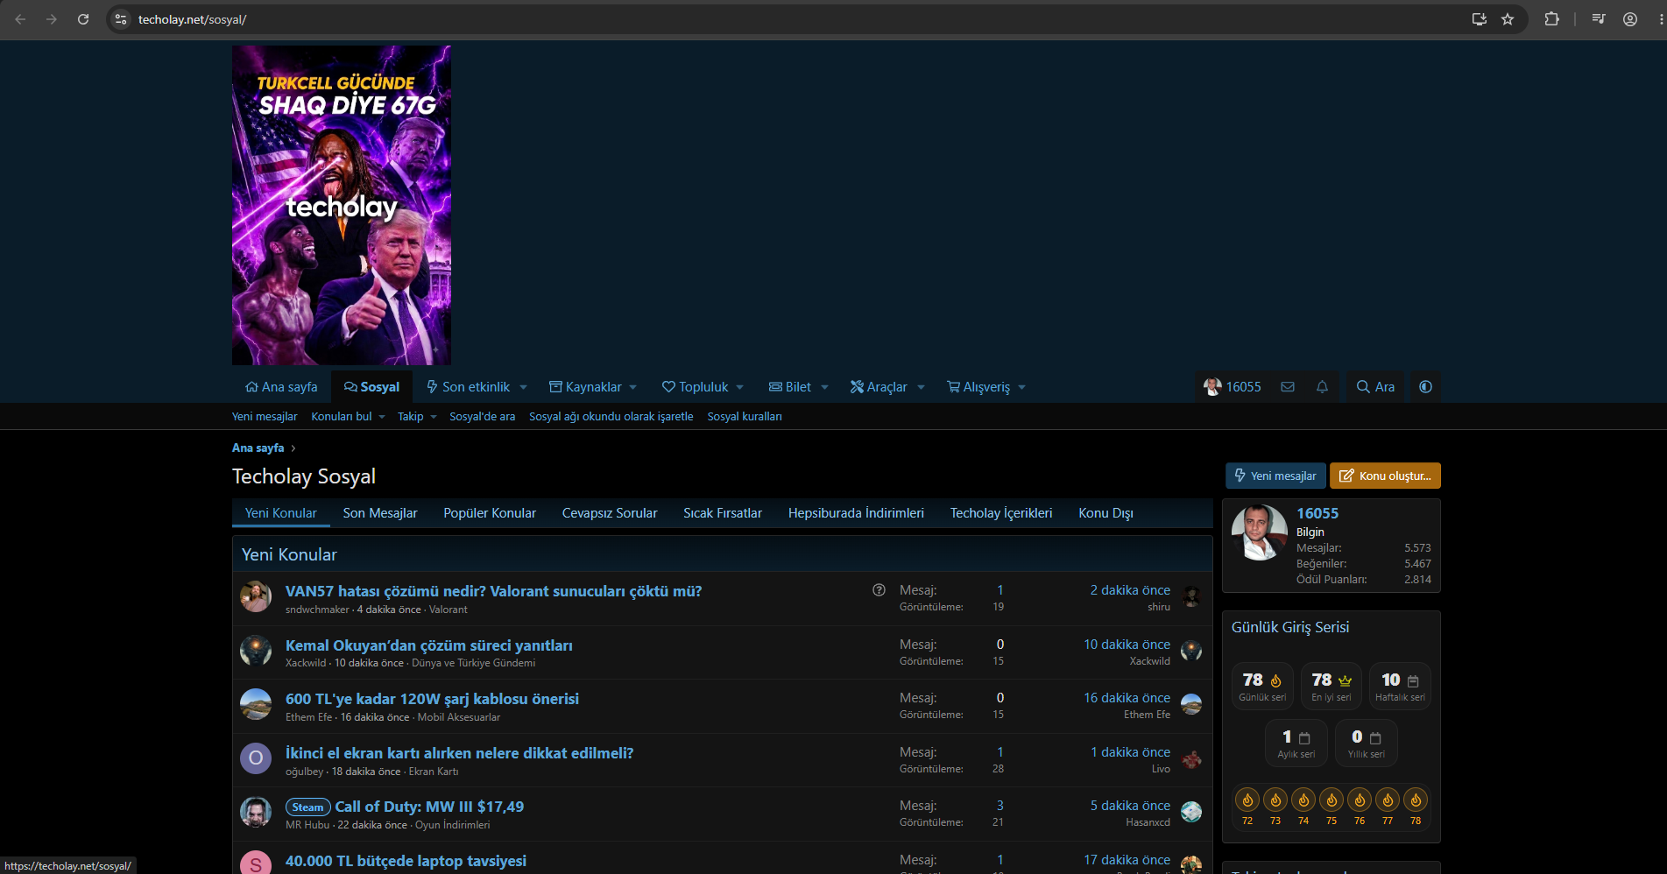Click Xackwild's avatar left of Kemal Okuyan thread
The height and width of the screenshot is (874, 1667).
(256, 651)
